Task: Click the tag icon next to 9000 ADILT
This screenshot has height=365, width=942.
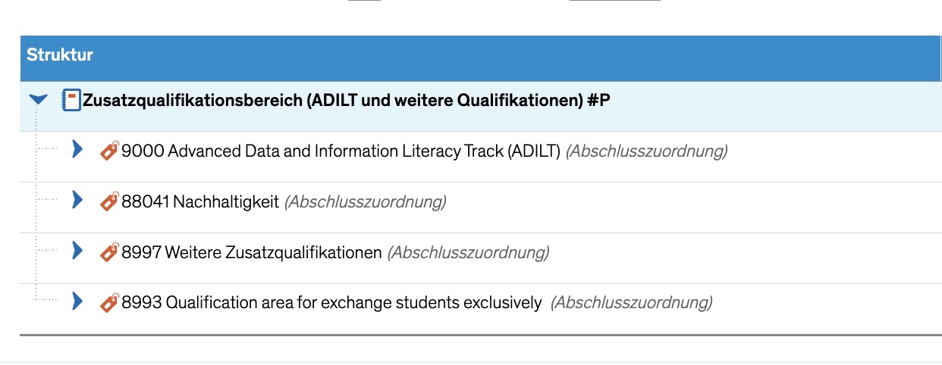Action: point(110,151)
